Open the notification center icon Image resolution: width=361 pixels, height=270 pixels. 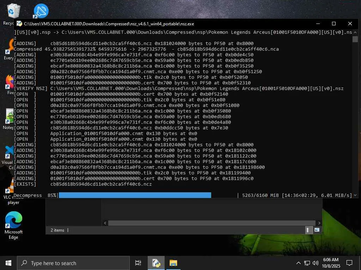349,263
